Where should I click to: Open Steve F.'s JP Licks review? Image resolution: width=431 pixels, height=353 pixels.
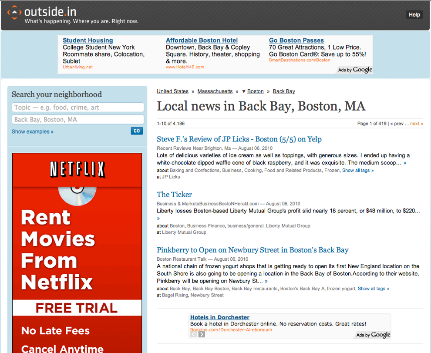click(239, 139)
